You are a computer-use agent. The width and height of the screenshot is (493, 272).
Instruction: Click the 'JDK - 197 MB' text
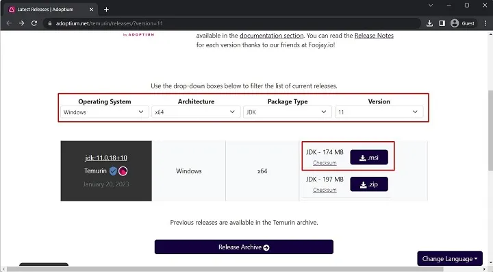[x=325, y=180]
